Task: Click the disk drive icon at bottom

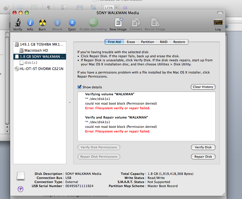Action: 21,176
